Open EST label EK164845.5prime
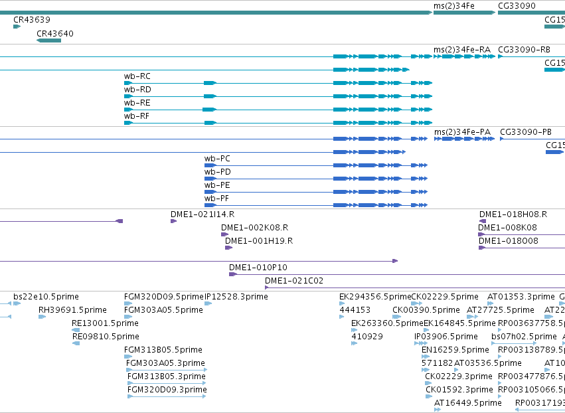The width and height of the screenshot is (565, 413). pos(460,323)
